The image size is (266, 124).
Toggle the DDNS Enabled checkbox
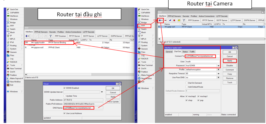[64, 88]
